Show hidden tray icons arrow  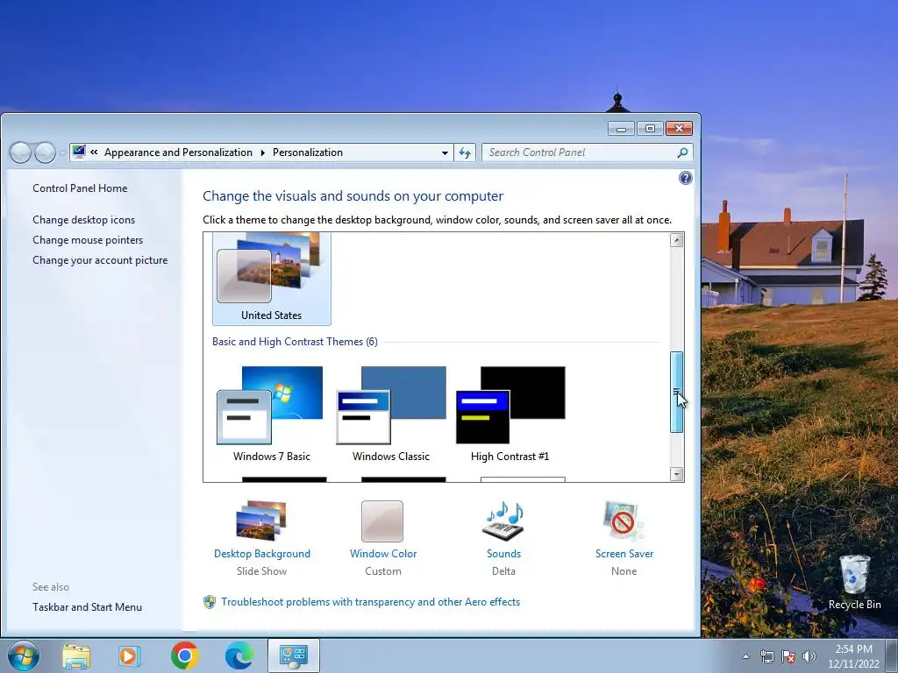pyautogui.click(x=745, y=656)
